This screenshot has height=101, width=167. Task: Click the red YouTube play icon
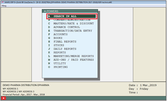[x=3, y=98]
